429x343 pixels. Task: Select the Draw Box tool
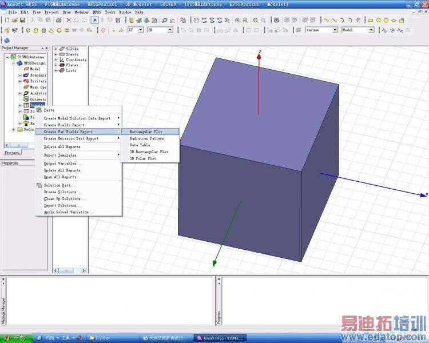28,30
